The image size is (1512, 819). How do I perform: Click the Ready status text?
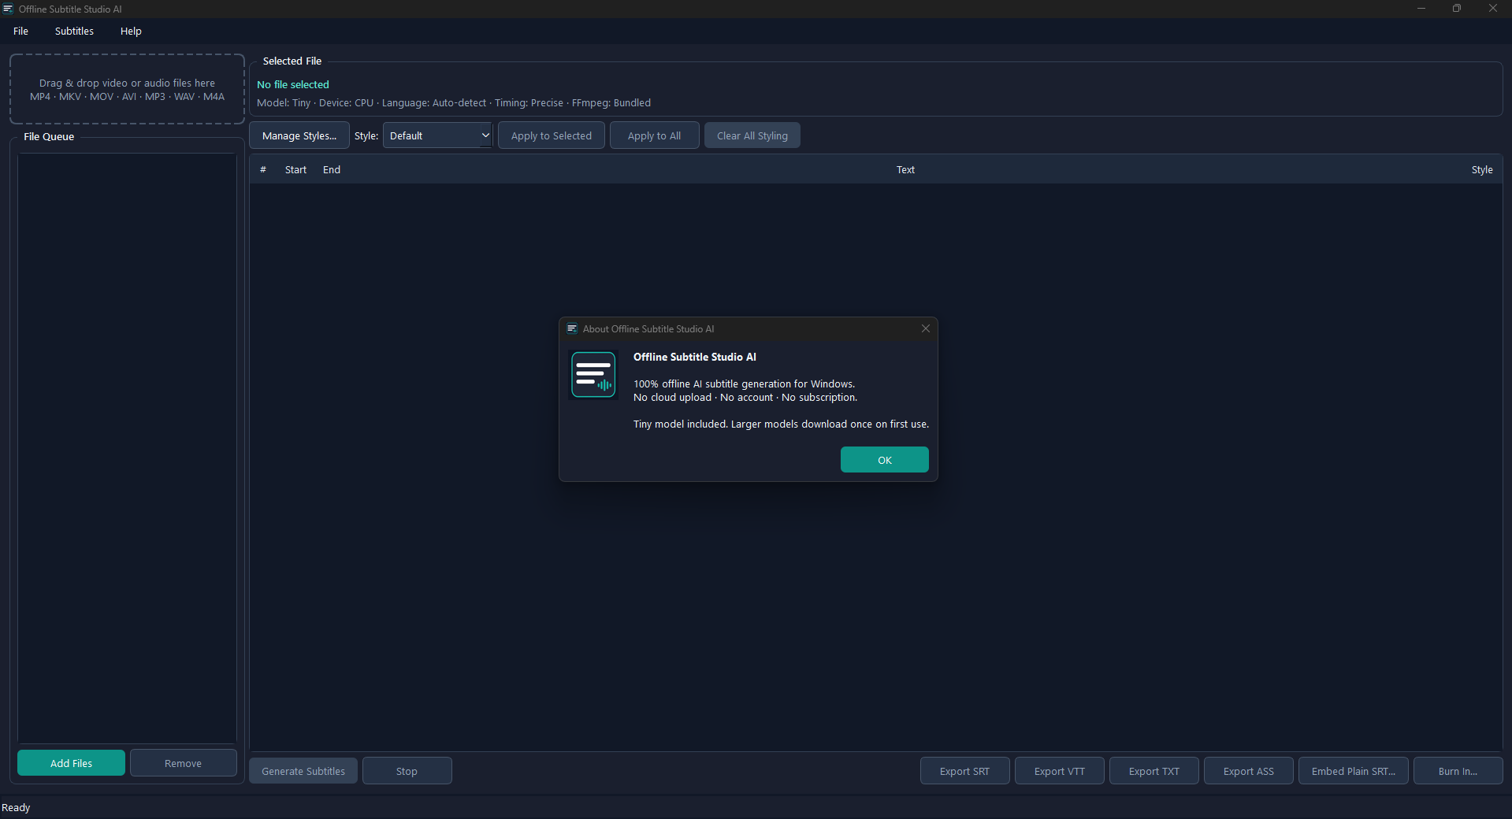click(x=16, y=808)
